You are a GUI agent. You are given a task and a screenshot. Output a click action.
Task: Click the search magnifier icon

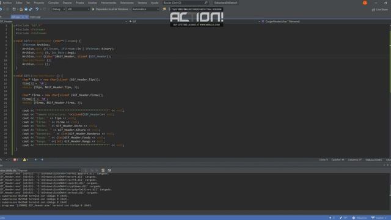206,2
